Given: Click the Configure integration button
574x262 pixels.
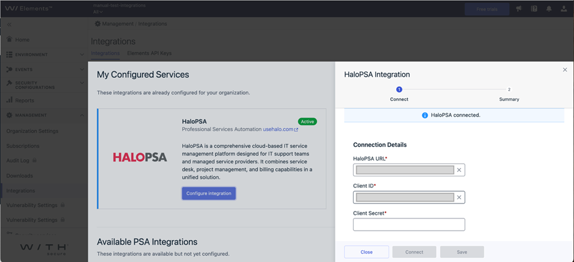Looking at the screenshot, I should click(209, 193).
